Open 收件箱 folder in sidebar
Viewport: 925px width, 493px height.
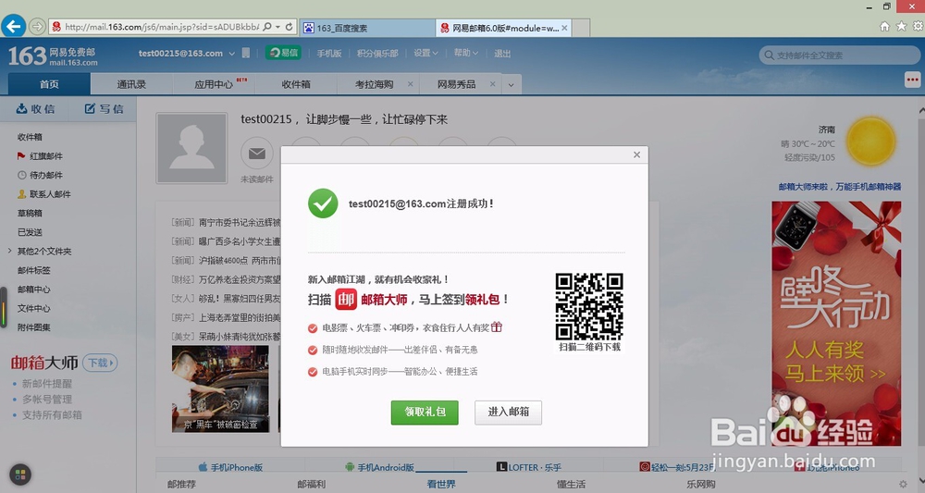(x=30, y=137)
